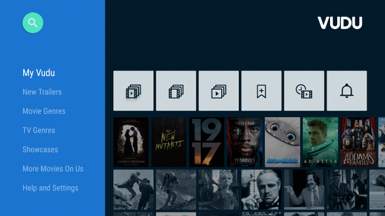Viewport: 385px width, 216px height.
Task: Click the green search icon
Action: (x=32, y=23)
